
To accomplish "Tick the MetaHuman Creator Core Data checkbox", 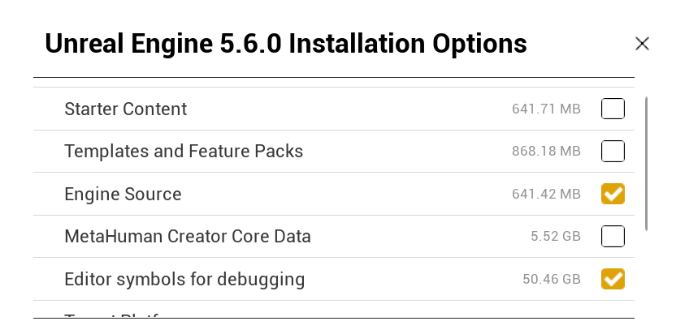I will (613, 237).
